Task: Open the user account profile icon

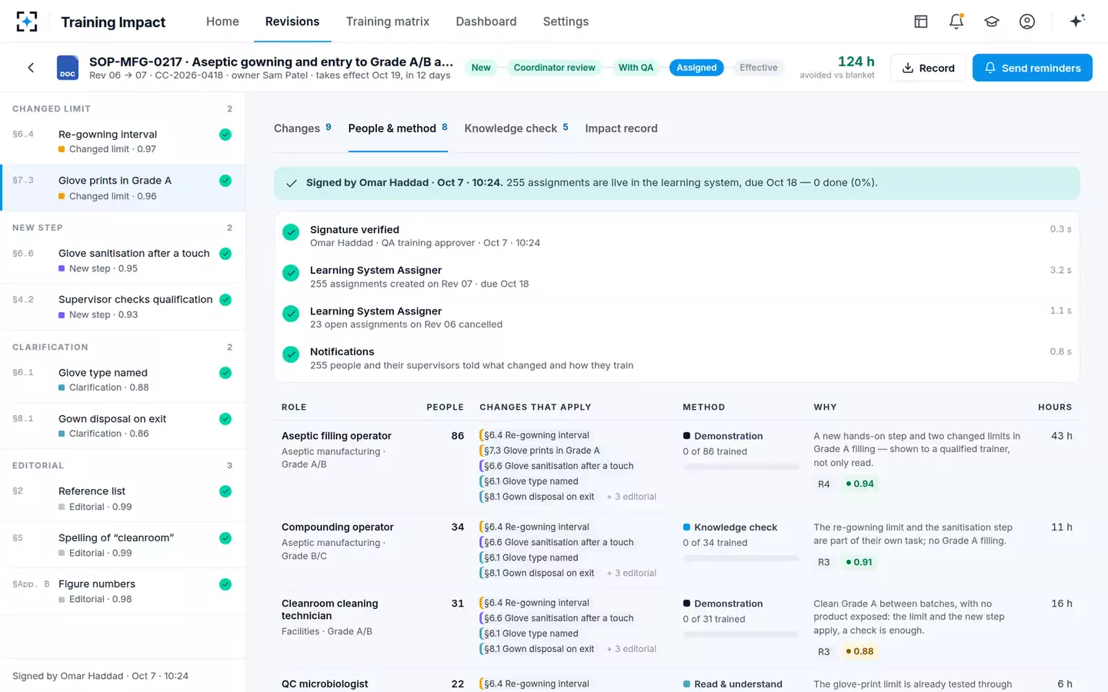Action: [1027, 22]
